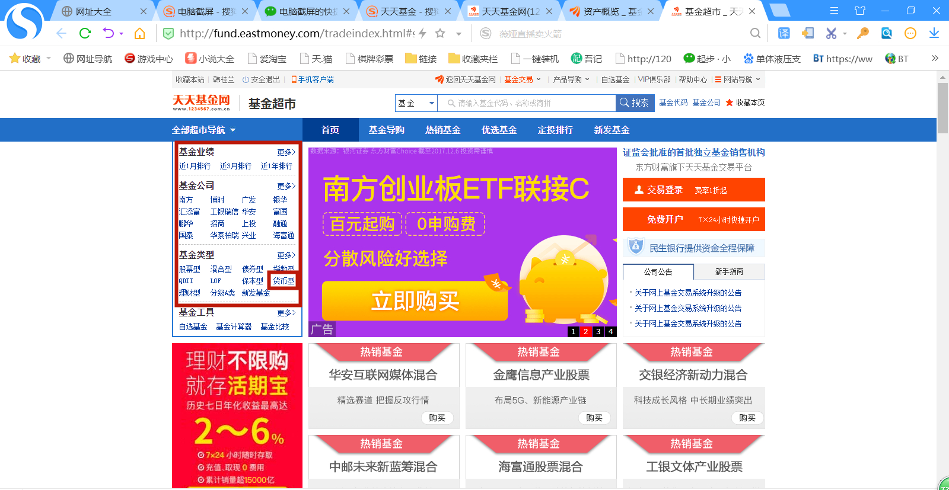Click the fund code search input field
Viewport: 949px width, 490px height.
(x=527, y=103)
